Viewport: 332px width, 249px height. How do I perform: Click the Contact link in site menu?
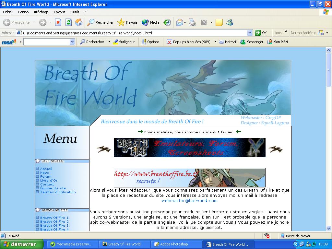(x=47, y=184)
